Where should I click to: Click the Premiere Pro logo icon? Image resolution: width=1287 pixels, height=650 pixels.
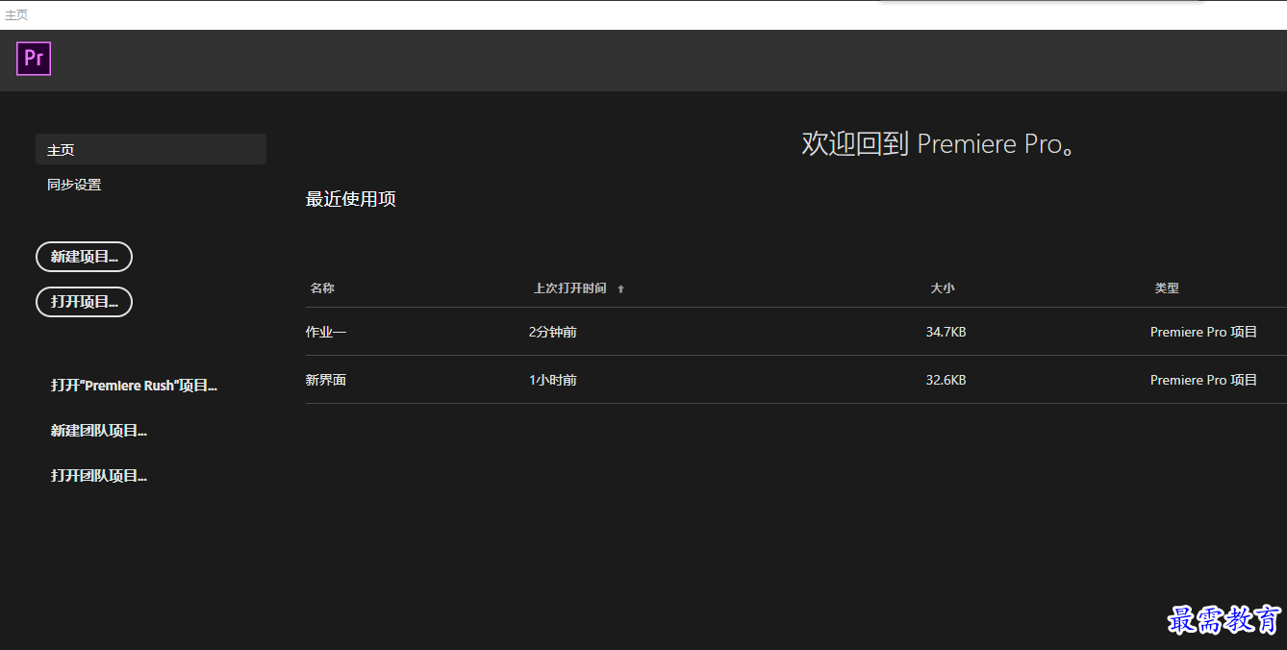click(34, 59)
